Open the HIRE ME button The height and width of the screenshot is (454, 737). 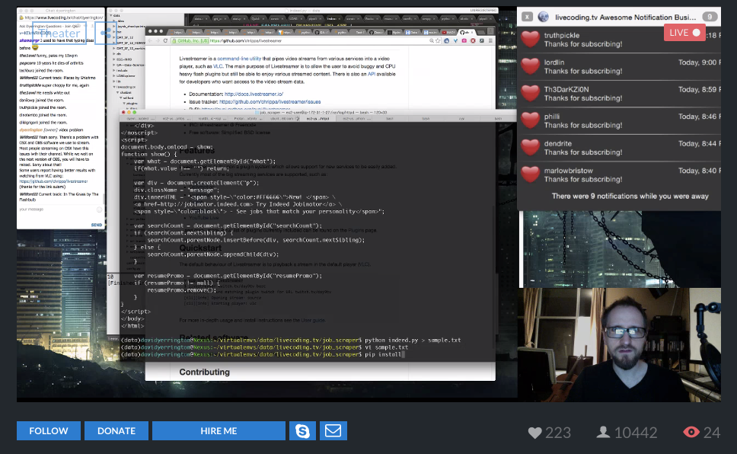tap(219, 431)
